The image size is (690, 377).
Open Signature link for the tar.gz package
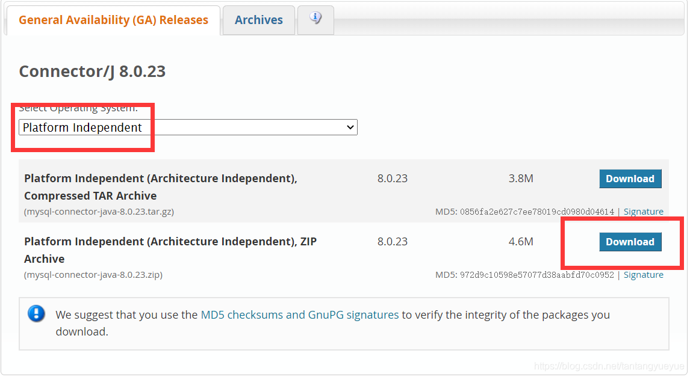coord(644,212)
